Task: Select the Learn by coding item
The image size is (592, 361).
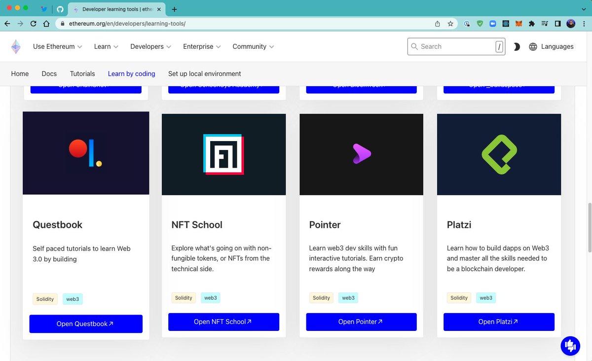Action: (132, 73)
